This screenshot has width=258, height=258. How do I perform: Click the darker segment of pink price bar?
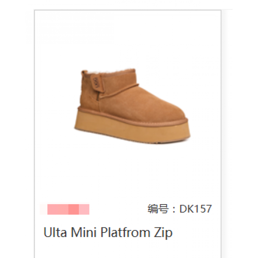coord(73,209)
